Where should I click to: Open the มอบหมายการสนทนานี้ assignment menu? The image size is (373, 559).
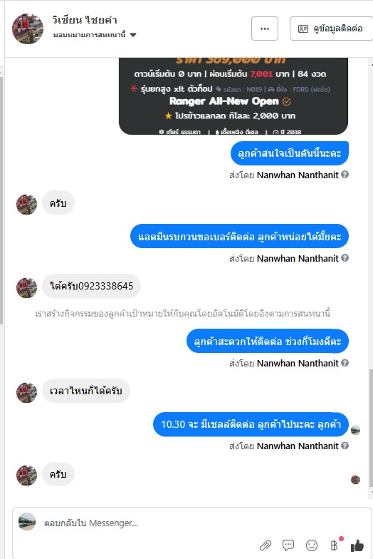point(95,34)
